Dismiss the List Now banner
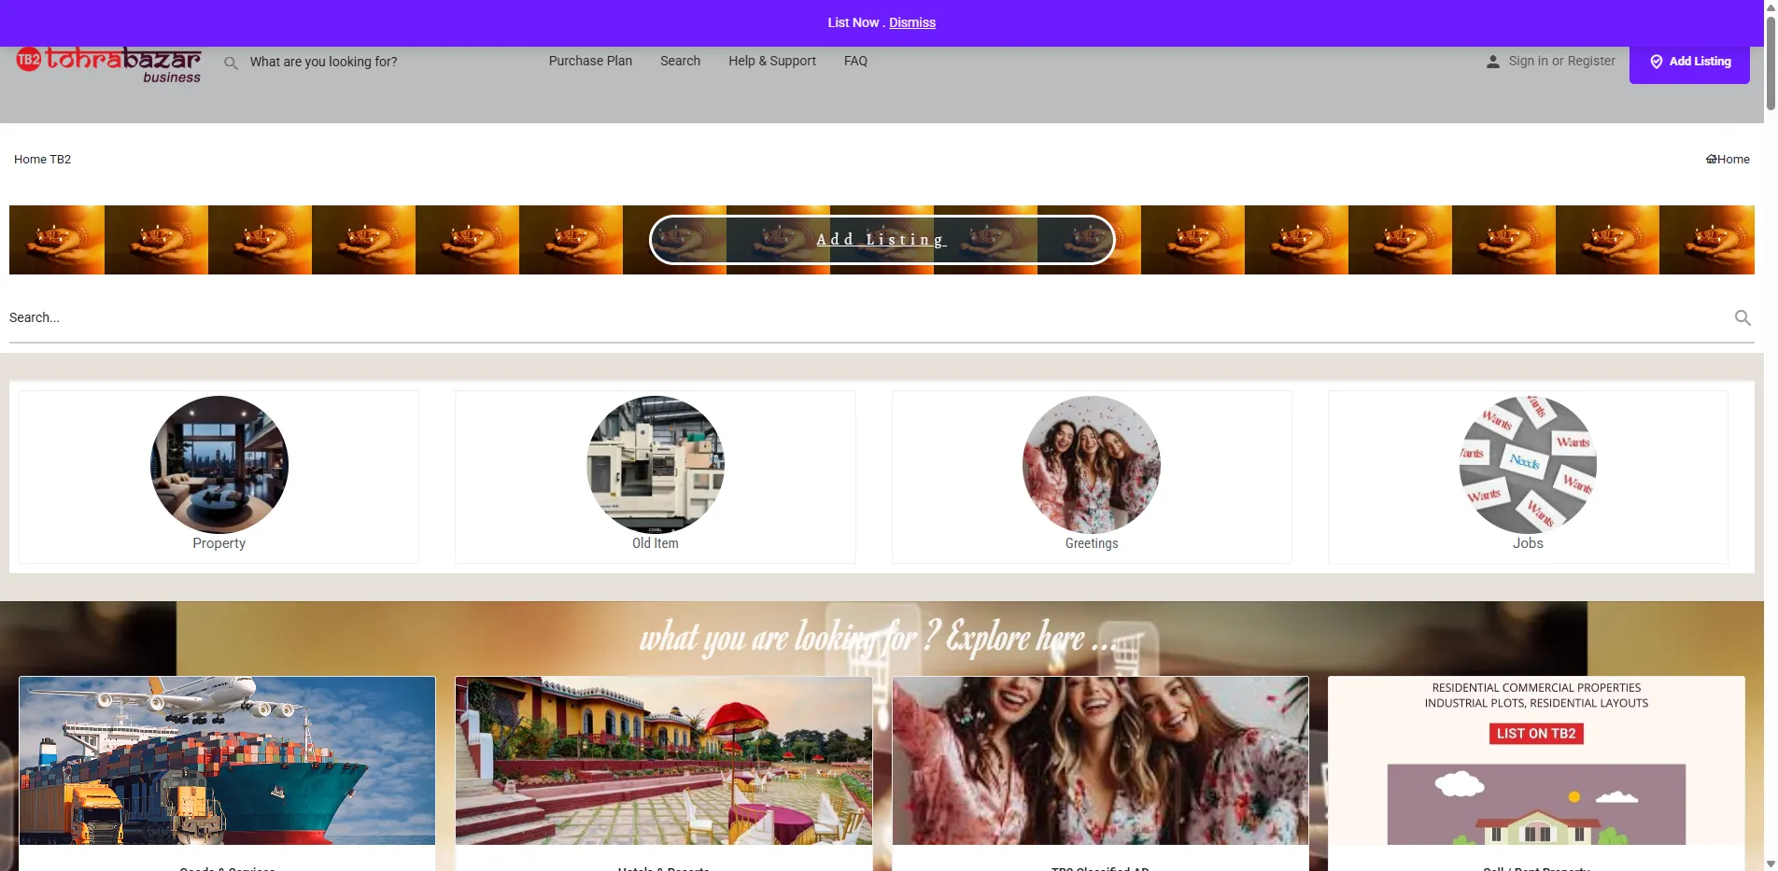The image size is (1778, 871). (911, 22)
